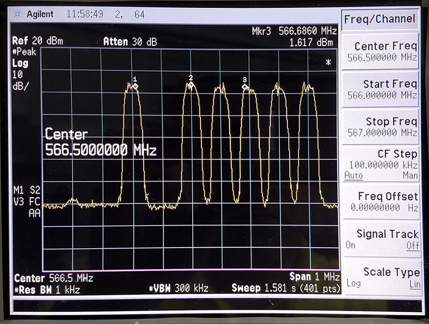The image size is (429, 324).
Task: Click the Agilent logo icon
Action: click(18, 14)
